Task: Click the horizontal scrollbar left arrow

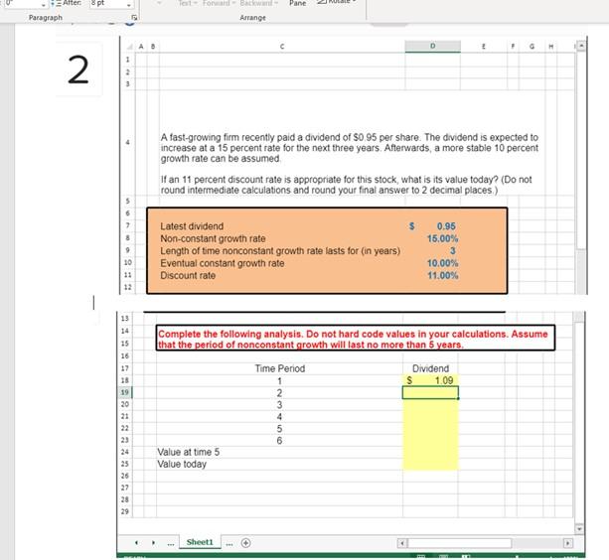Action: [x=402, y=543]
